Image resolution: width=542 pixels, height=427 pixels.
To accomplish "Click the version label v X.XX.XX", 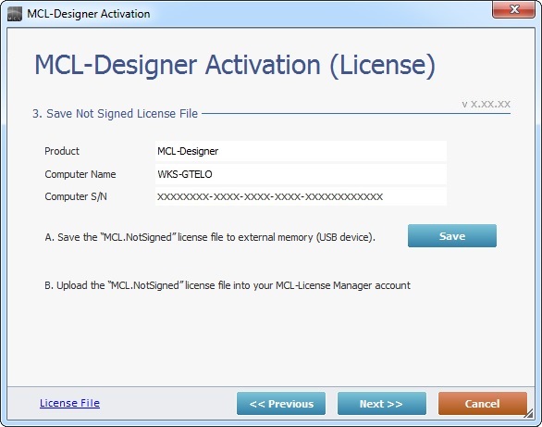I will (486, 104).
